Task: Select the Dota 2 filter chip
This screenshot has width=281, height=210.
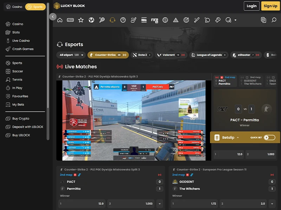Action: [142, 55]
